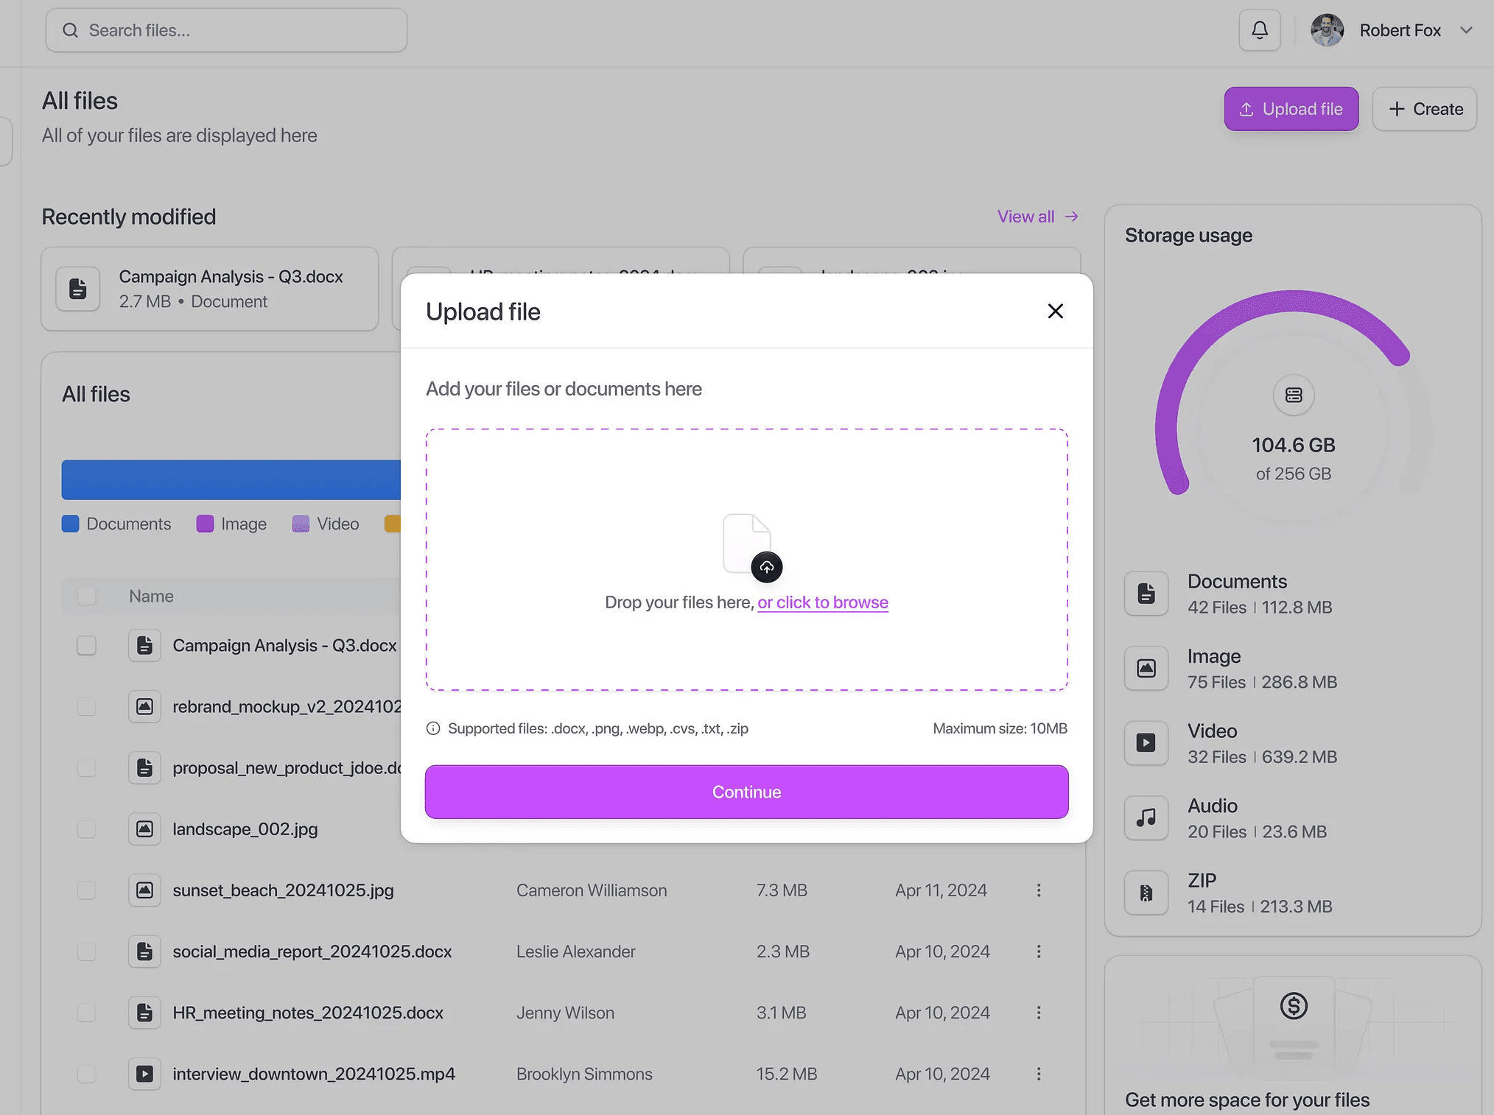Viewport: 1494px width, 1115px height.
Task: Click the upload cloud icon in the drop zone
Action: point(766,567)
